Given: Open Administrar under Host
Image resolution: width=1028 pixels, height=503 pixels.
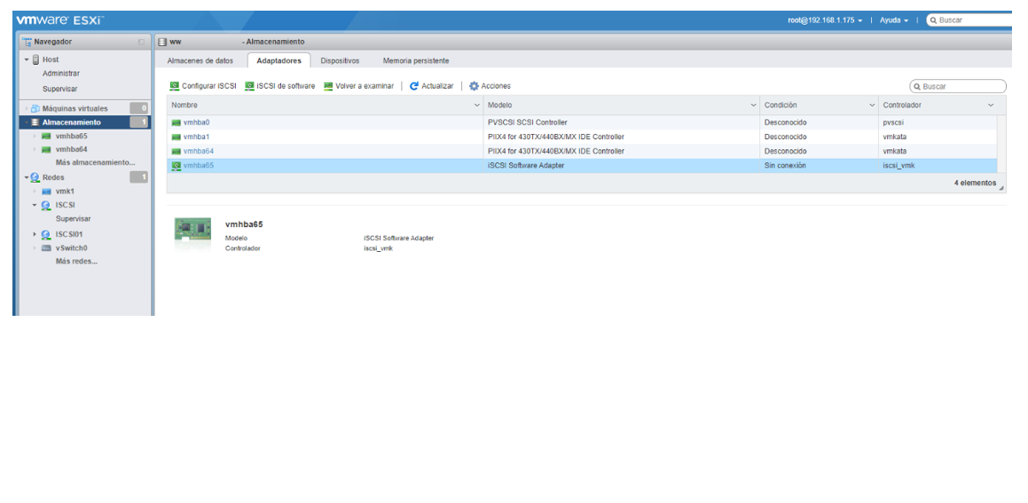Looking at the screenshot, I should [x=61, y=74].
